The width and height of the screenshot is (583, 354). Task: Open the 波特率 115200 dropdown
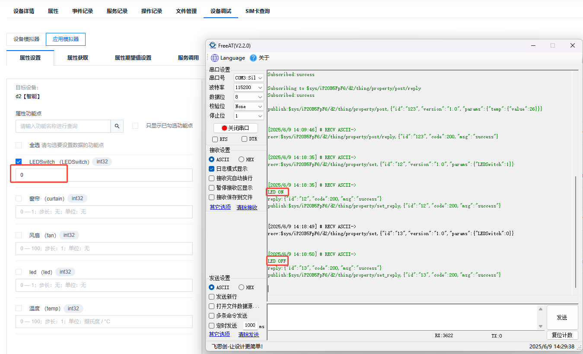248,87
